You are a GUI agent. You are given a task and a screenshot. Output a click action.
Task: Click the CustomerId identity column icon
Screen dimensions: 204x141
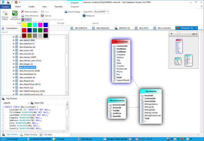pos(114,46)
